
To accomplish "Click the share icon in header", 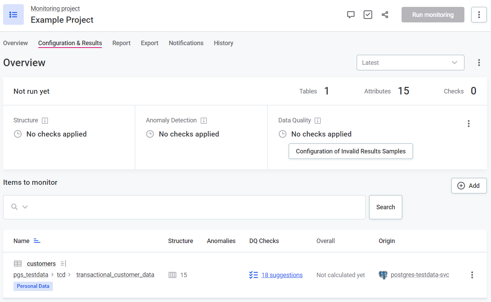I will (385, 14).
